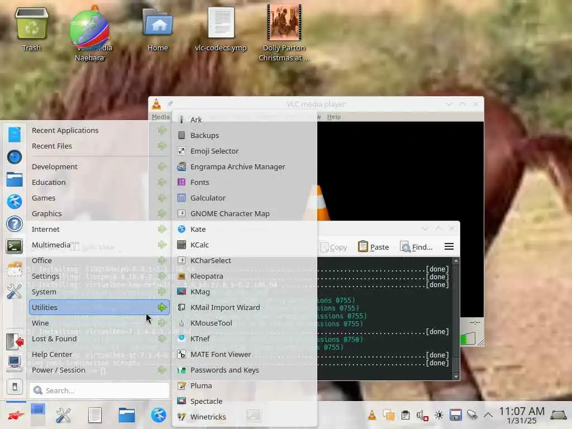Expand the Development category

tap(99, 166)
